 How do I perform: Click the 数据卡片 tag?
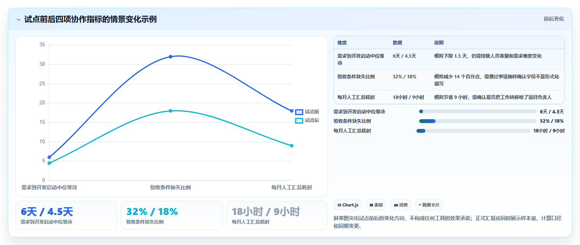click(429, 205)
